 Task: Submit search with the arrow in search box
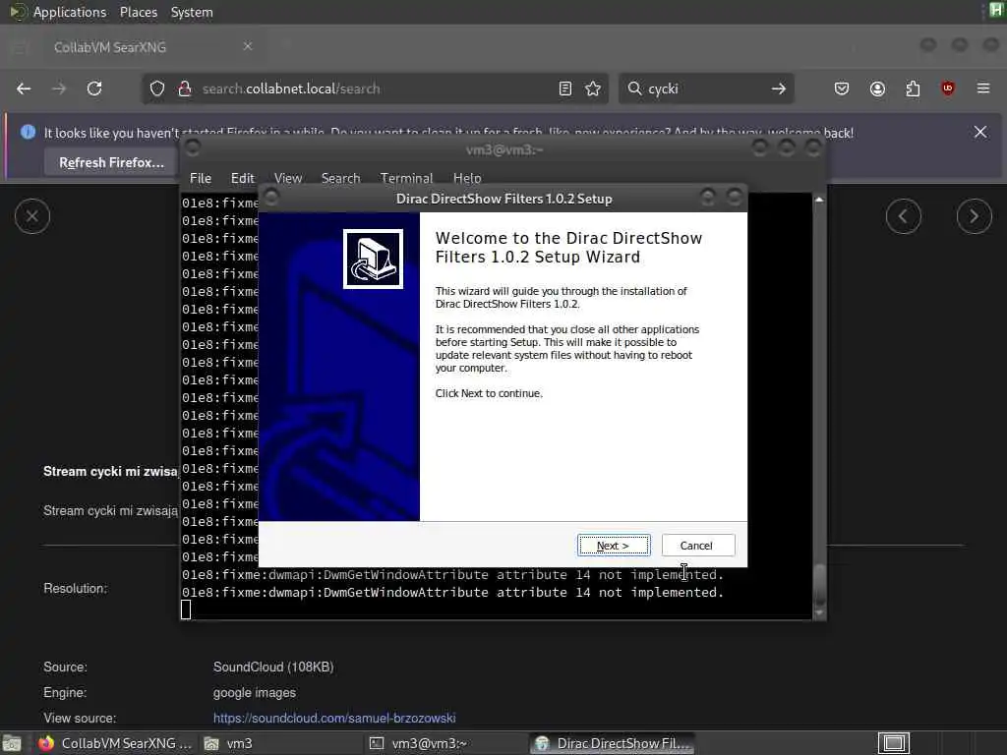pyautogui.click(x=779, y=88)
